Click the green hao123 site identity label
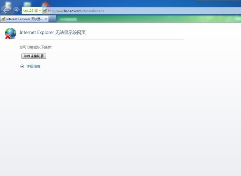The width and height of the screenshot is (241, 176). 28,10
